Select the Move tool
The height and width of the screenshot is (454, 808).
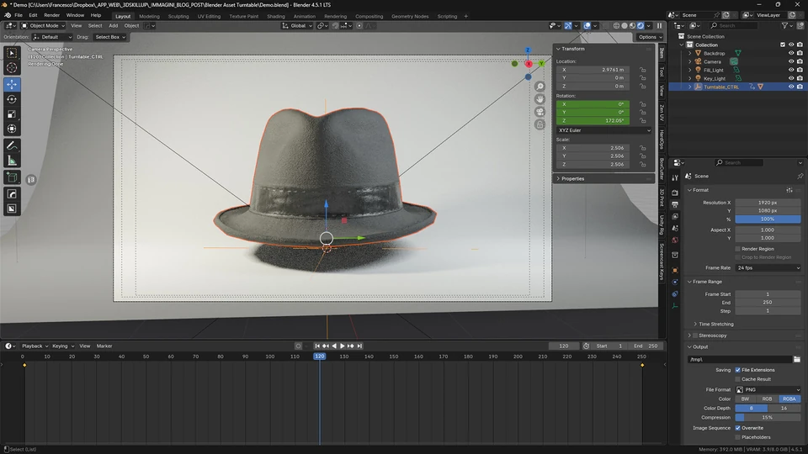[x=12, y=84]
